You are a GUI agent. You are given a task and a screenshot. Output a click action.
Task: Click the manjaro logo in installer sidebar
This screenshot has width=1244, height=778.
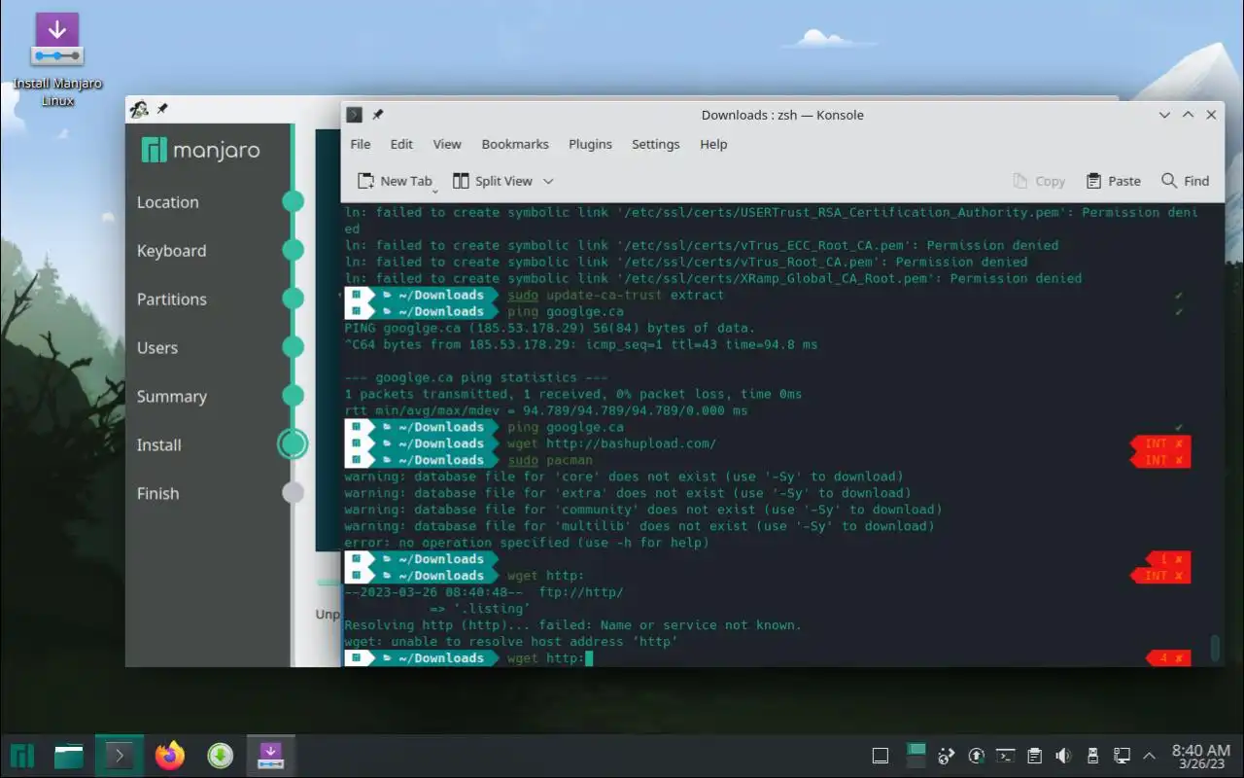coord(201,151)
